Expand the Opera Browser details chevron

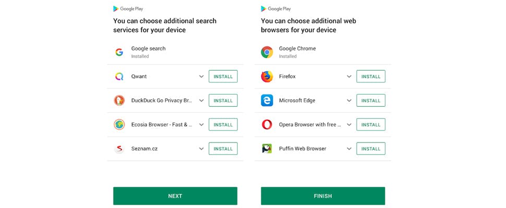coord(349,125)
